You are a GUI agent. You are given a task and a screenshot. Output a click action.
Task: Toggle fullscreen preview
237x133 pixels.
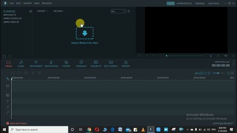(233, 56)
